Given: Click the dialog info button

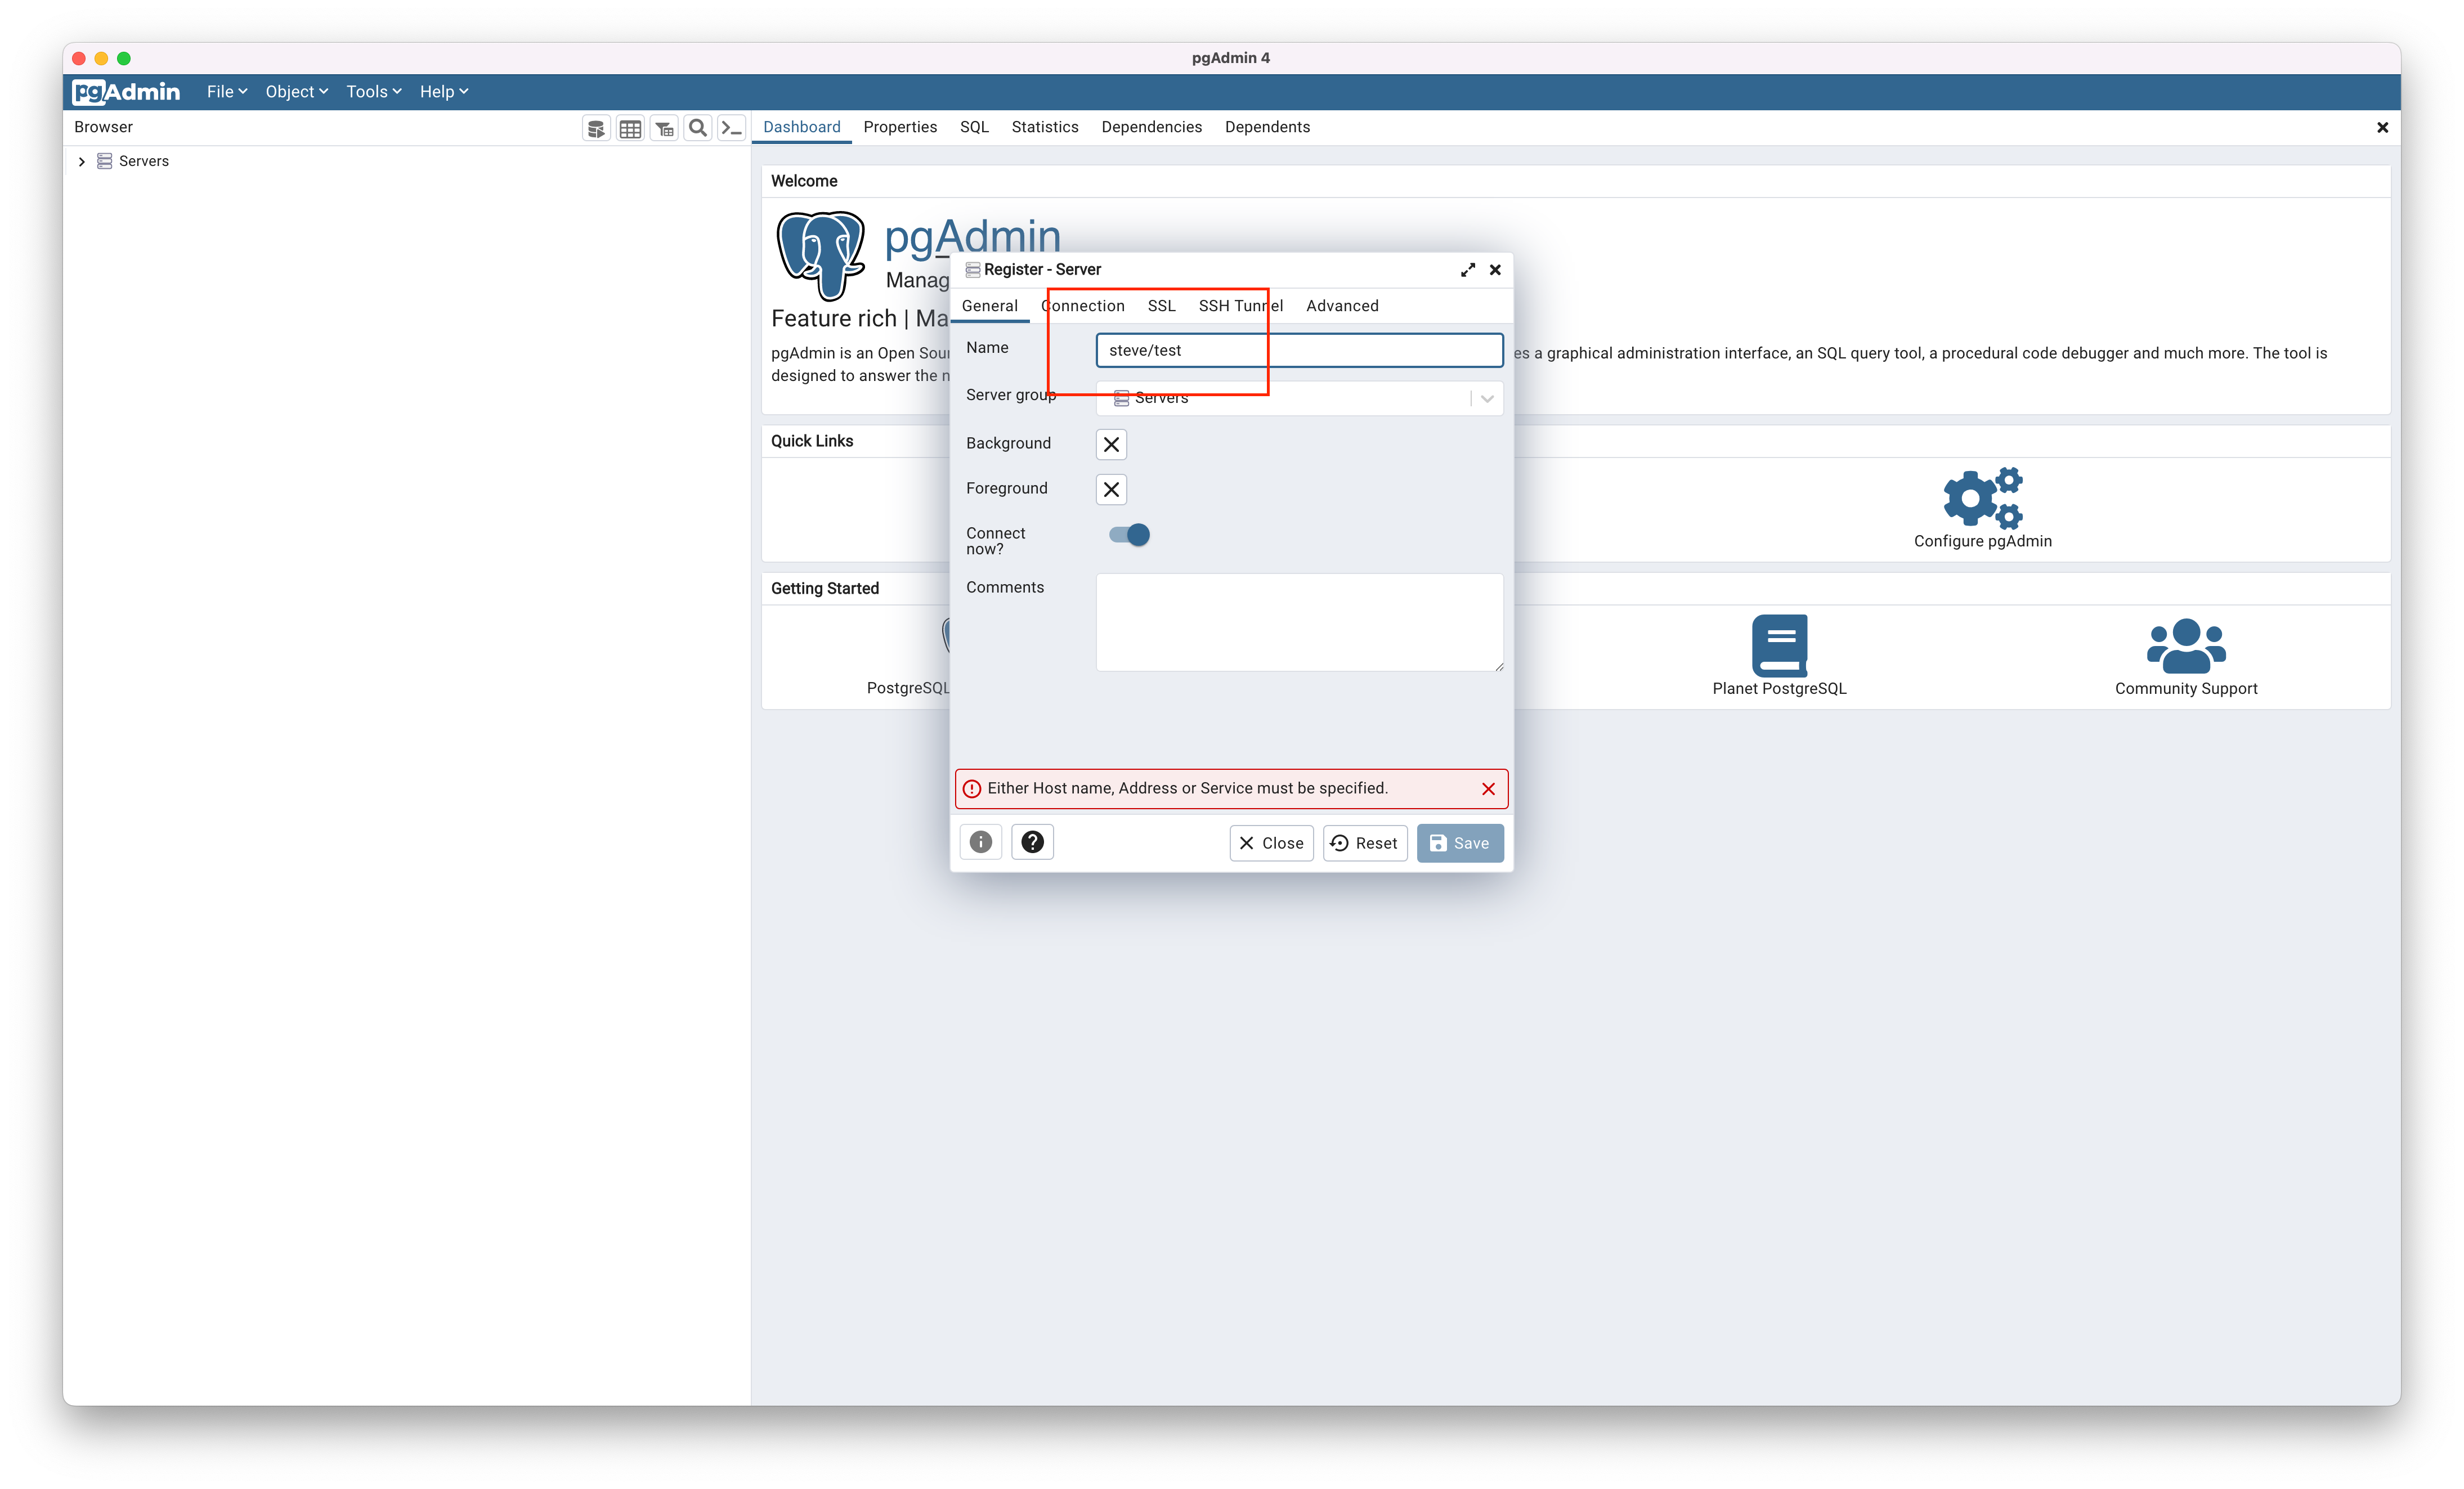Looking at the screenshot, I should pyautogui.click(x=980, y=842).
